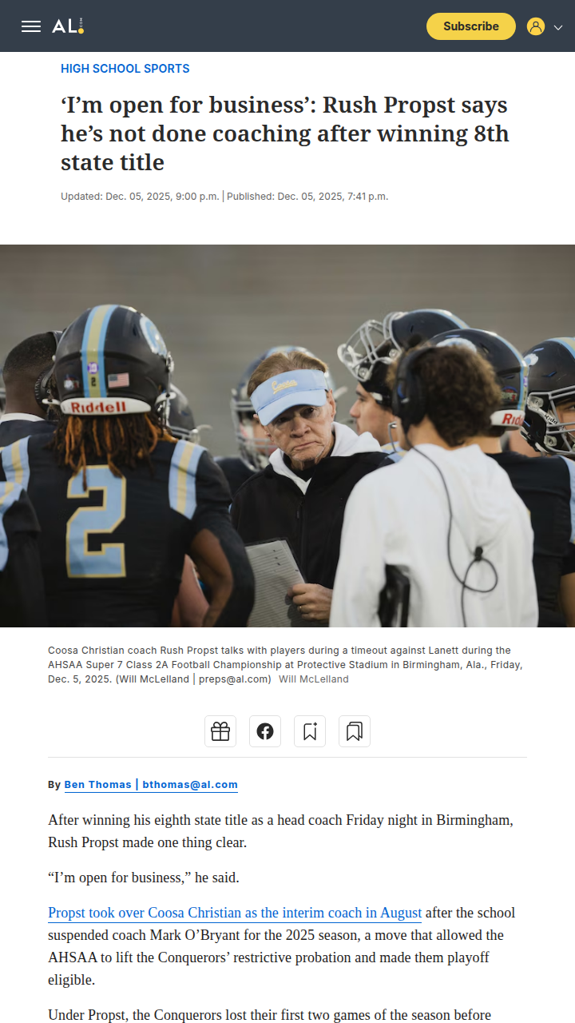575x1023 pixels.
Task: Click the article headline text
Action: pos(285,133)
